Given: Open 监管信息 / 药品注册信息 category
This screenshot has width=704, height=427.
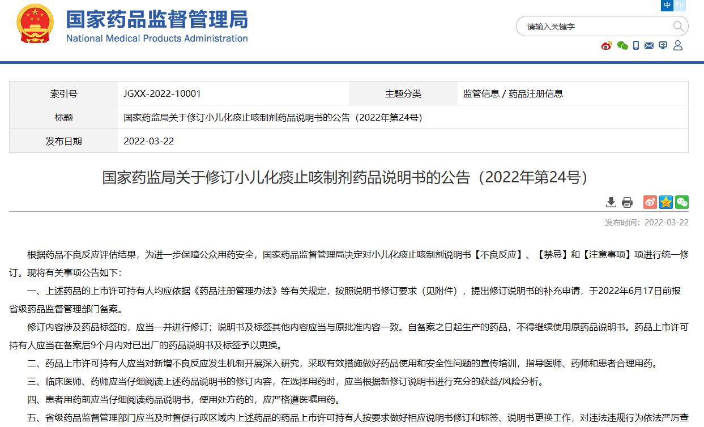Looking at the screenshot, I should coord(513,93).
